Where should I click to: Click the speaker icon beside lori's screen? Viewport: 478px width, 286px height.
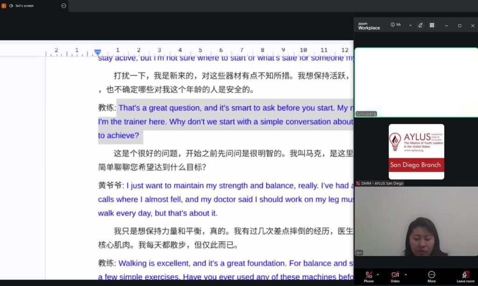coord(11,6)
